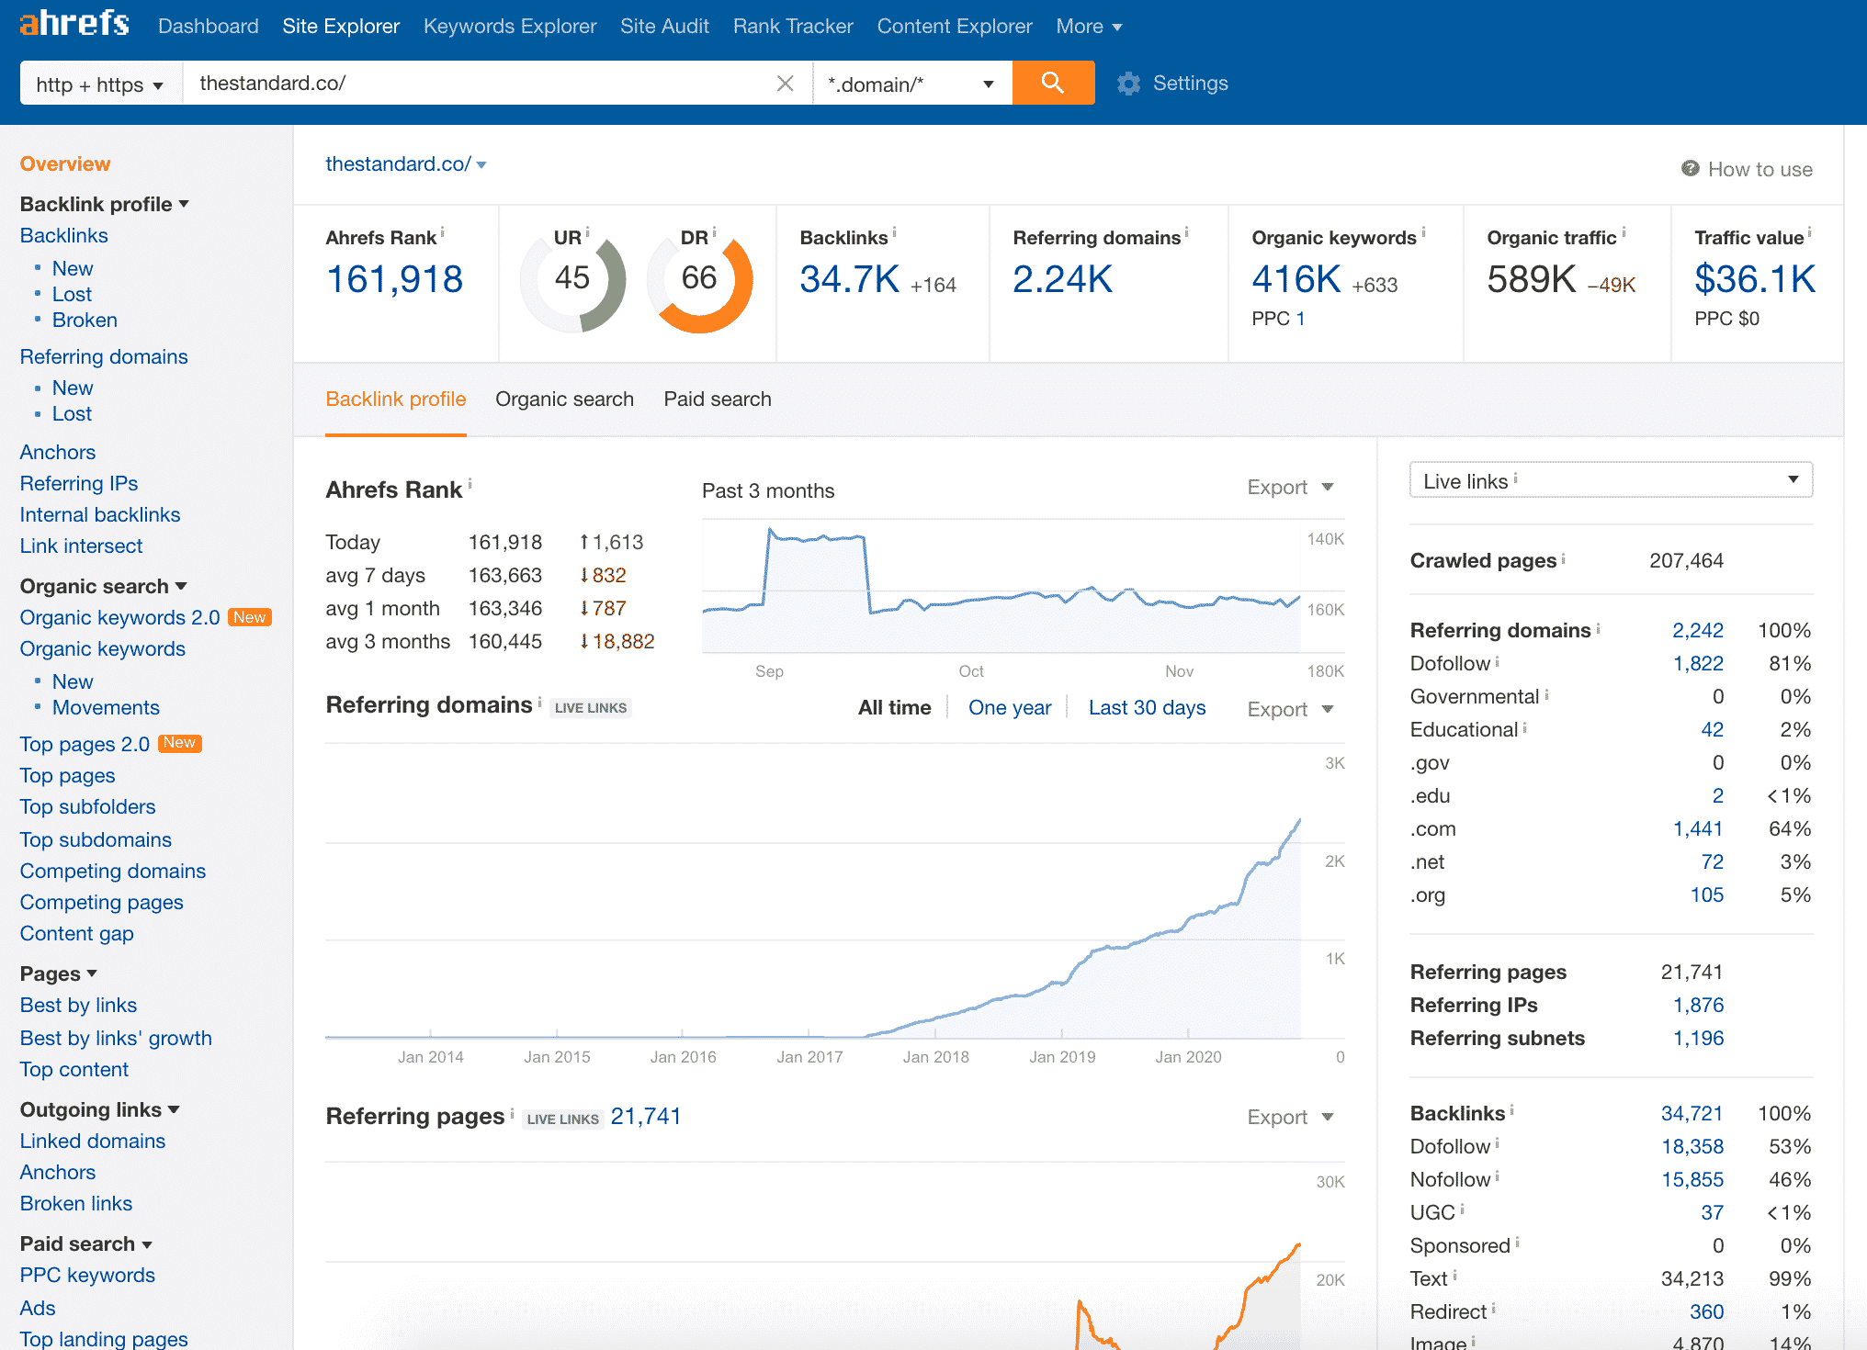
Task: Open Organic keywords 2.0 report
Action: [x=120, y=617]
